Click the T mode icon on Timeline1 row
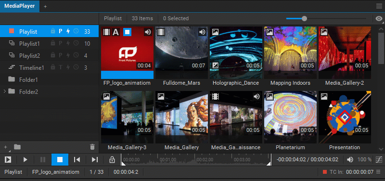385x181 pixels. (61, 67)
